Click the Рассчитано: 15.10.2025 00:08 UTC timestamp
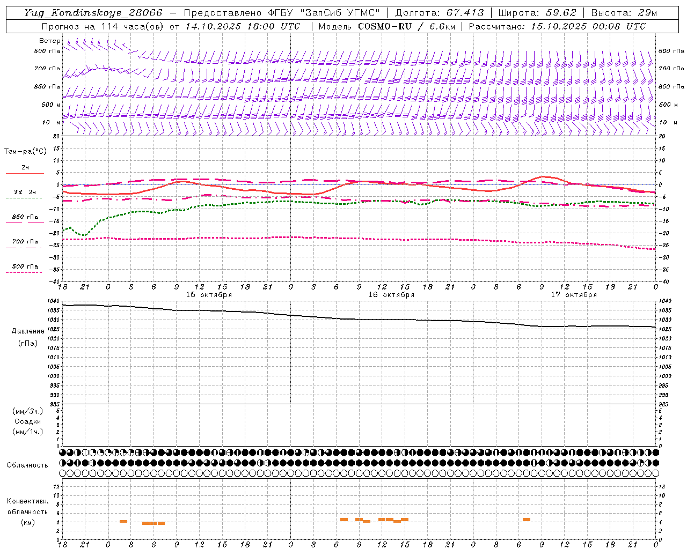This screenshot has width=687, height=549. (557, 26)
